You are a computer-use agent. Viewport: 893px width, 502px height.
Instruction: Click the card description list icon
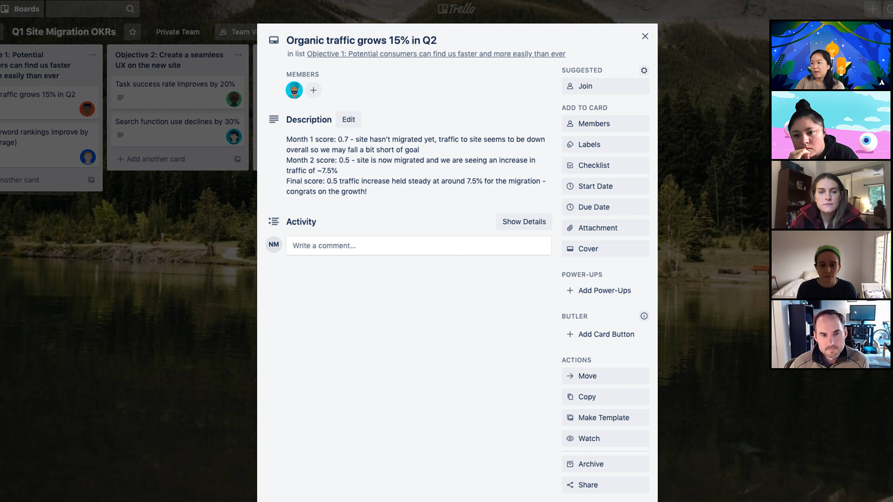point(273,119)
